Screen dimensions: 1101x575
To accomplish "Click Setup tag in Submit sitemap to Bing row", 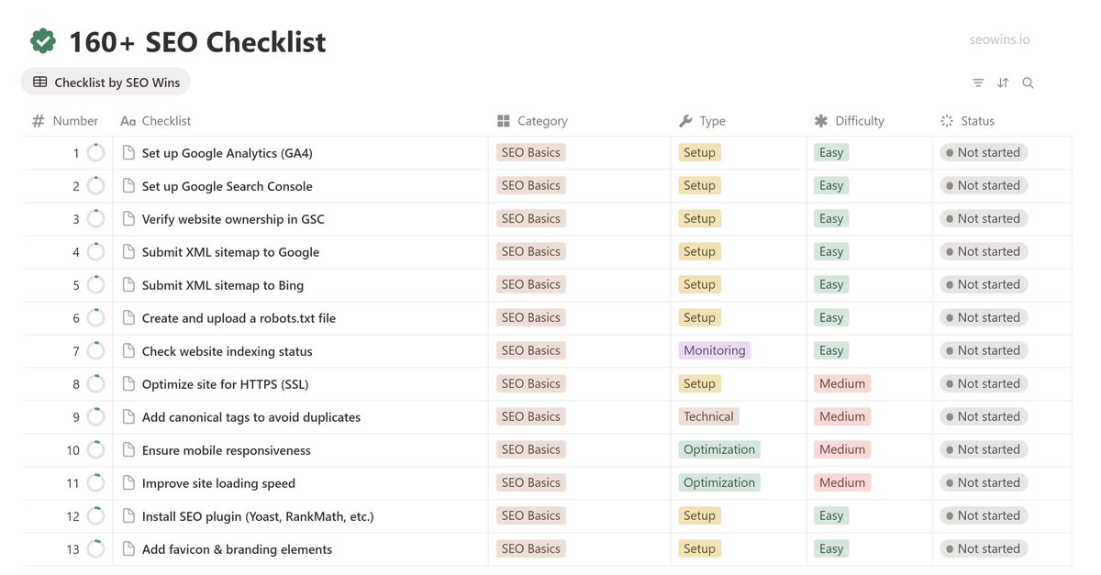I will pyautogui.click(x=699, y=284).
